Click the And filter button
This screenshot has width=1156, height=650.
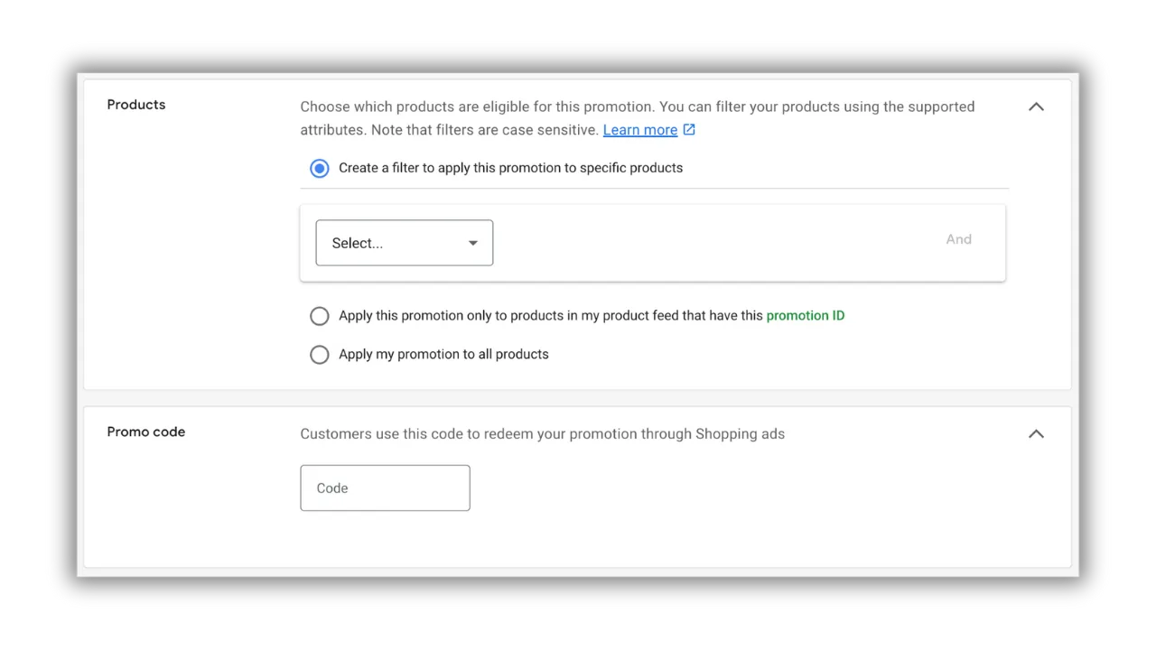(x=959, y=239)
